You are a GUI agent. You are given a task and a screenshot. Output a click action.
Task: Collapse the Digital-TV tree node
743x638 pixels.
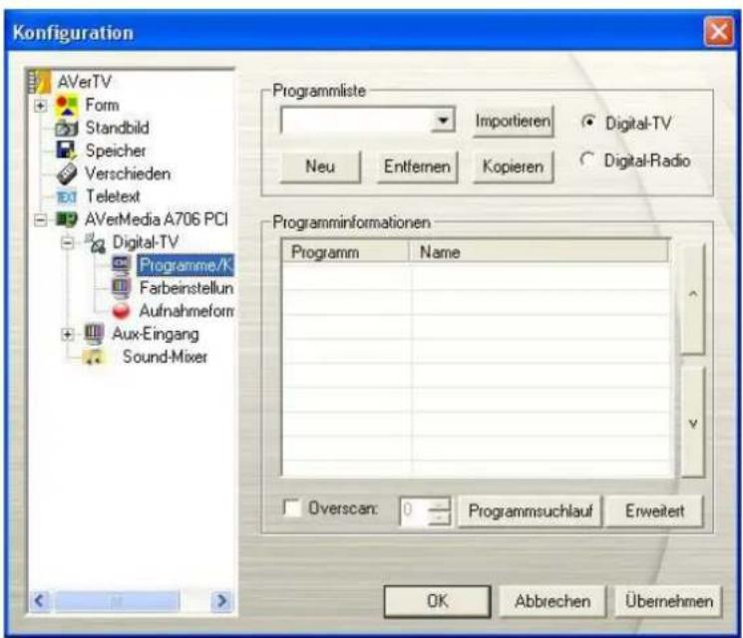point(68,243)
